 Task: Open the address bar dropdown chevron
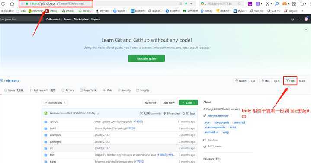point(191,3)
